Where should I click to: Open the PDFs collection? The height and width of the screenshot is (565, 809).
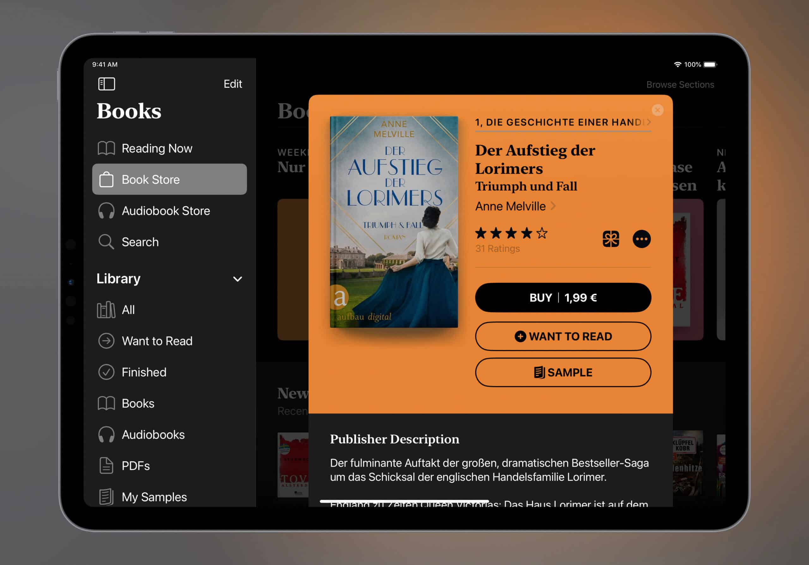(169, 466)
